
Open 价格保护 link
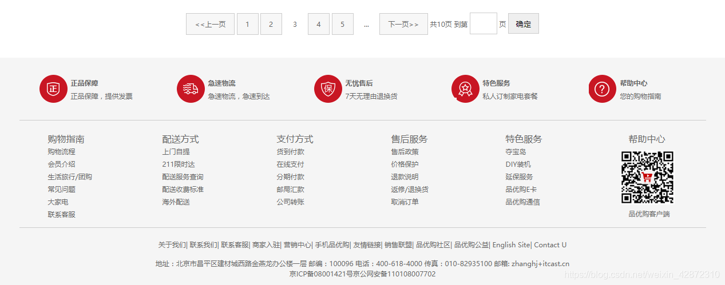click(405, 164)
